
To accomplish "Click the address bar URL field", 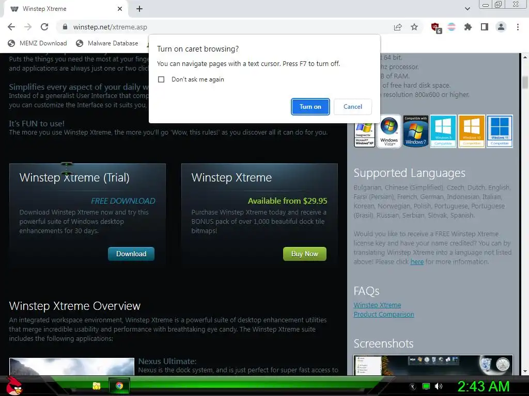I will pos(223,27).
